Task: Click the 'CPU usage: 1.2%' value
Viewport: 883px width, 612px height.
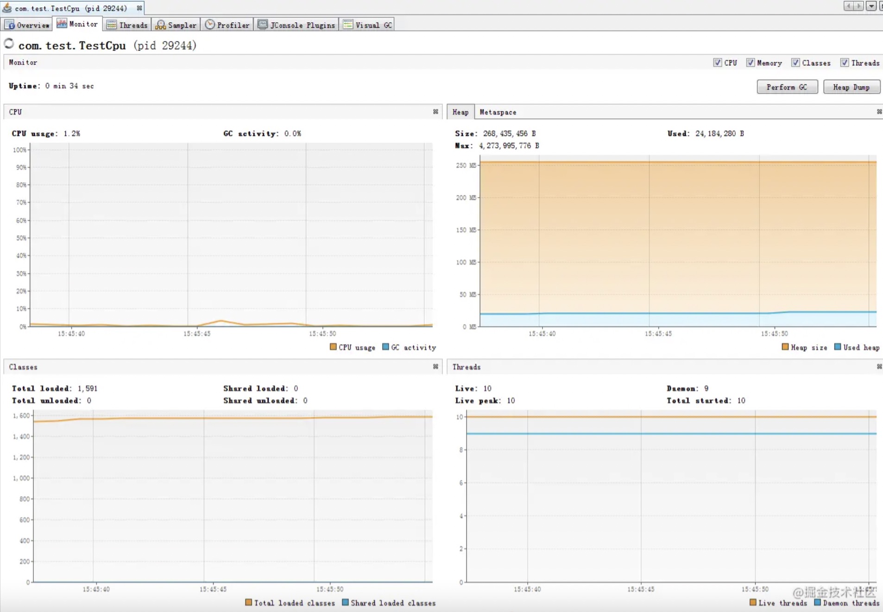Action: tap(46, 134)
